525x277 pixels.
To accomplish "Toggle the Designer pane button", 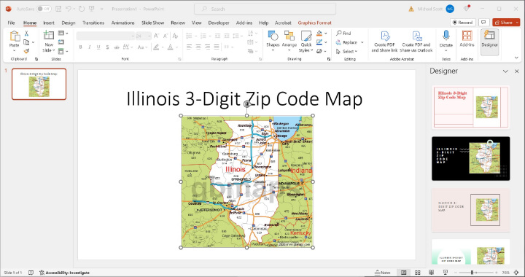I will [x=490, y=42].
